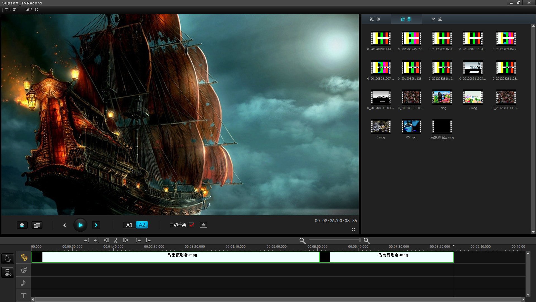Zoom out the timeline with magnifier minus
Screen dimensions: 536x302
[302, 241]
